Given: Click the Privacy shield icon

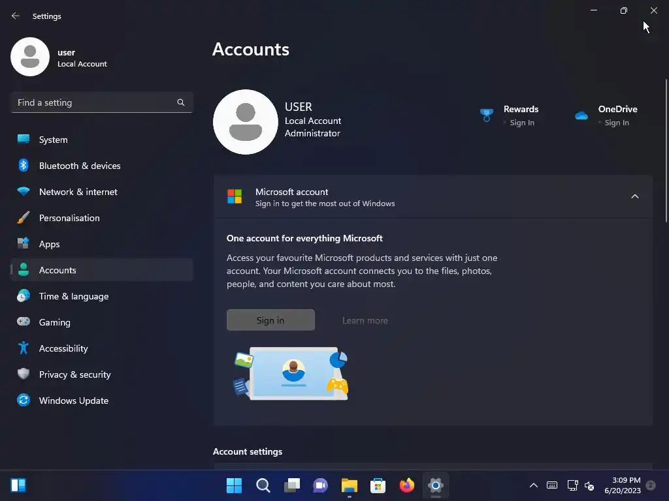Looking at the screenshot, I should point(23,374).
